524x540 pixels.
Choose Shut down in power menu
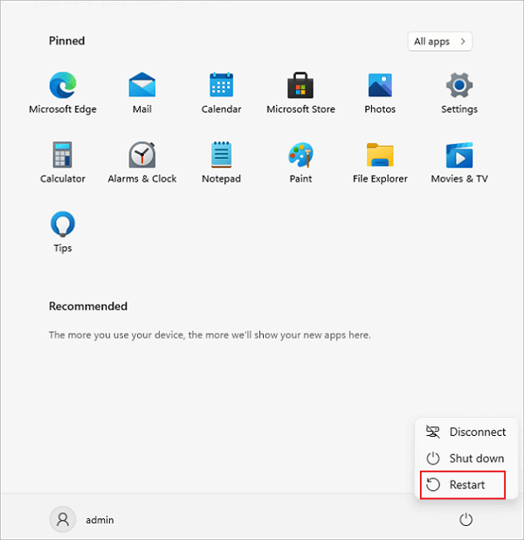(465, 458)
